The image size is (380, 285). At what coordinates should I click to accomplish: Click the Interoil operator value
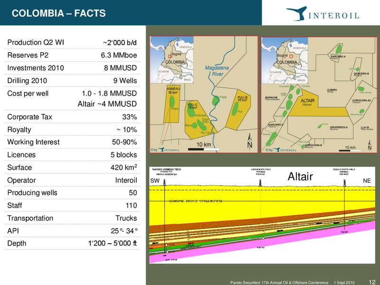click(x=126, y=180)
